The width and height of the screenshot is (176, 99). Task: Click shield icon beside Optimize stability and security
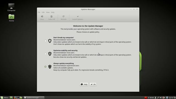tap(50, 54)
